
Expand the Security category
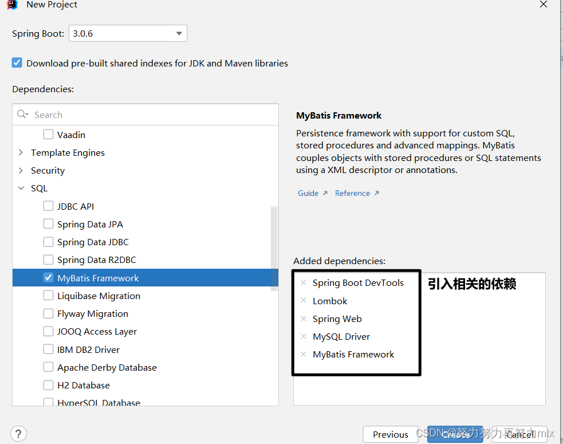pyautogui.click(x=21, y=170)
